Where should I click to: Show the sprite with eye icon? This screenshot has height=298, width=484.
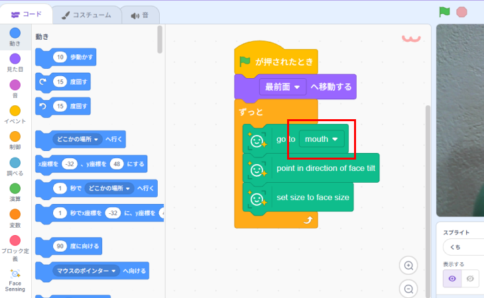pyautogui.click(x=452, y=279)
